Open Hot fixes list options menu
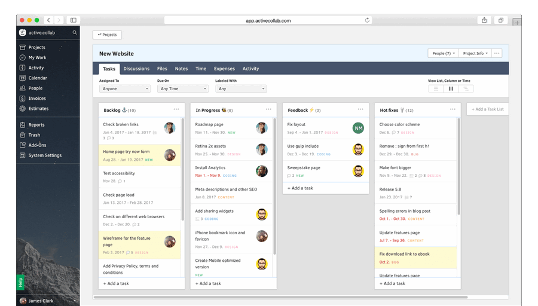 pos(453,109)
